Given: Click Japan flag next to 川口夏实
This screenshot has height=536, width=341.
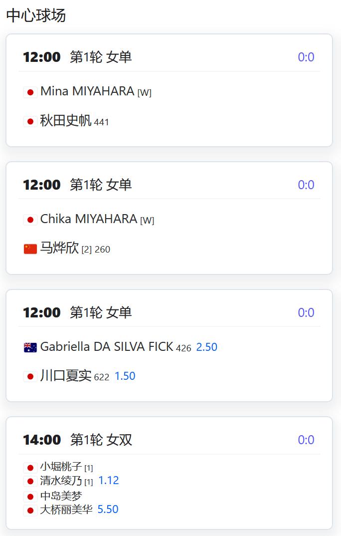Looking at the screenshot, I should [x=30, y=376].
